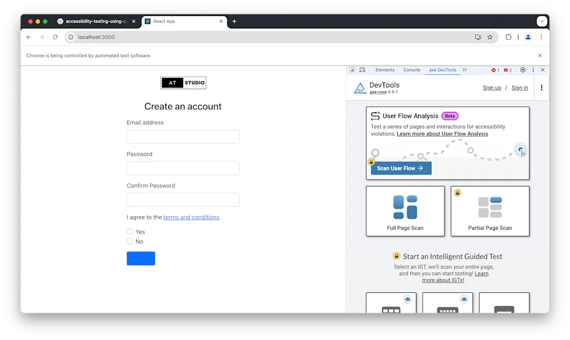Image resolution: width=570 pixels, height=340 pixels.
Task: Click the lock icon beside Intelligent Guided Test
Action: 397,256
